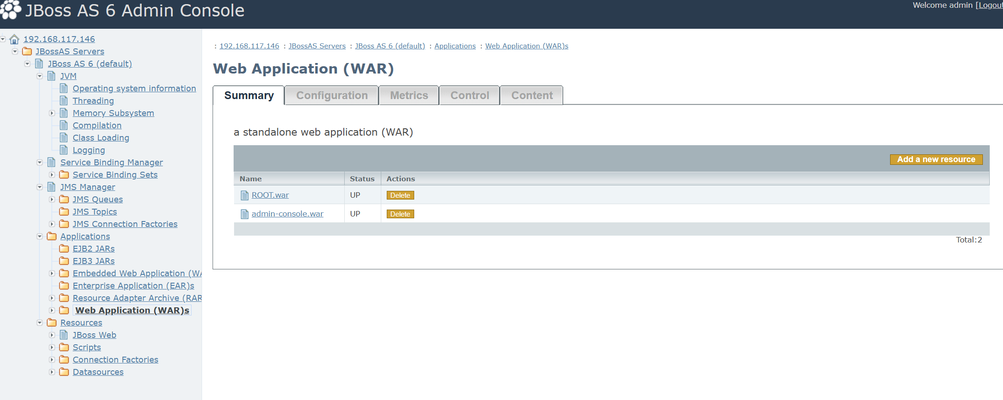Click the document icon beside JVM
1003x400 pixels.
52,76
